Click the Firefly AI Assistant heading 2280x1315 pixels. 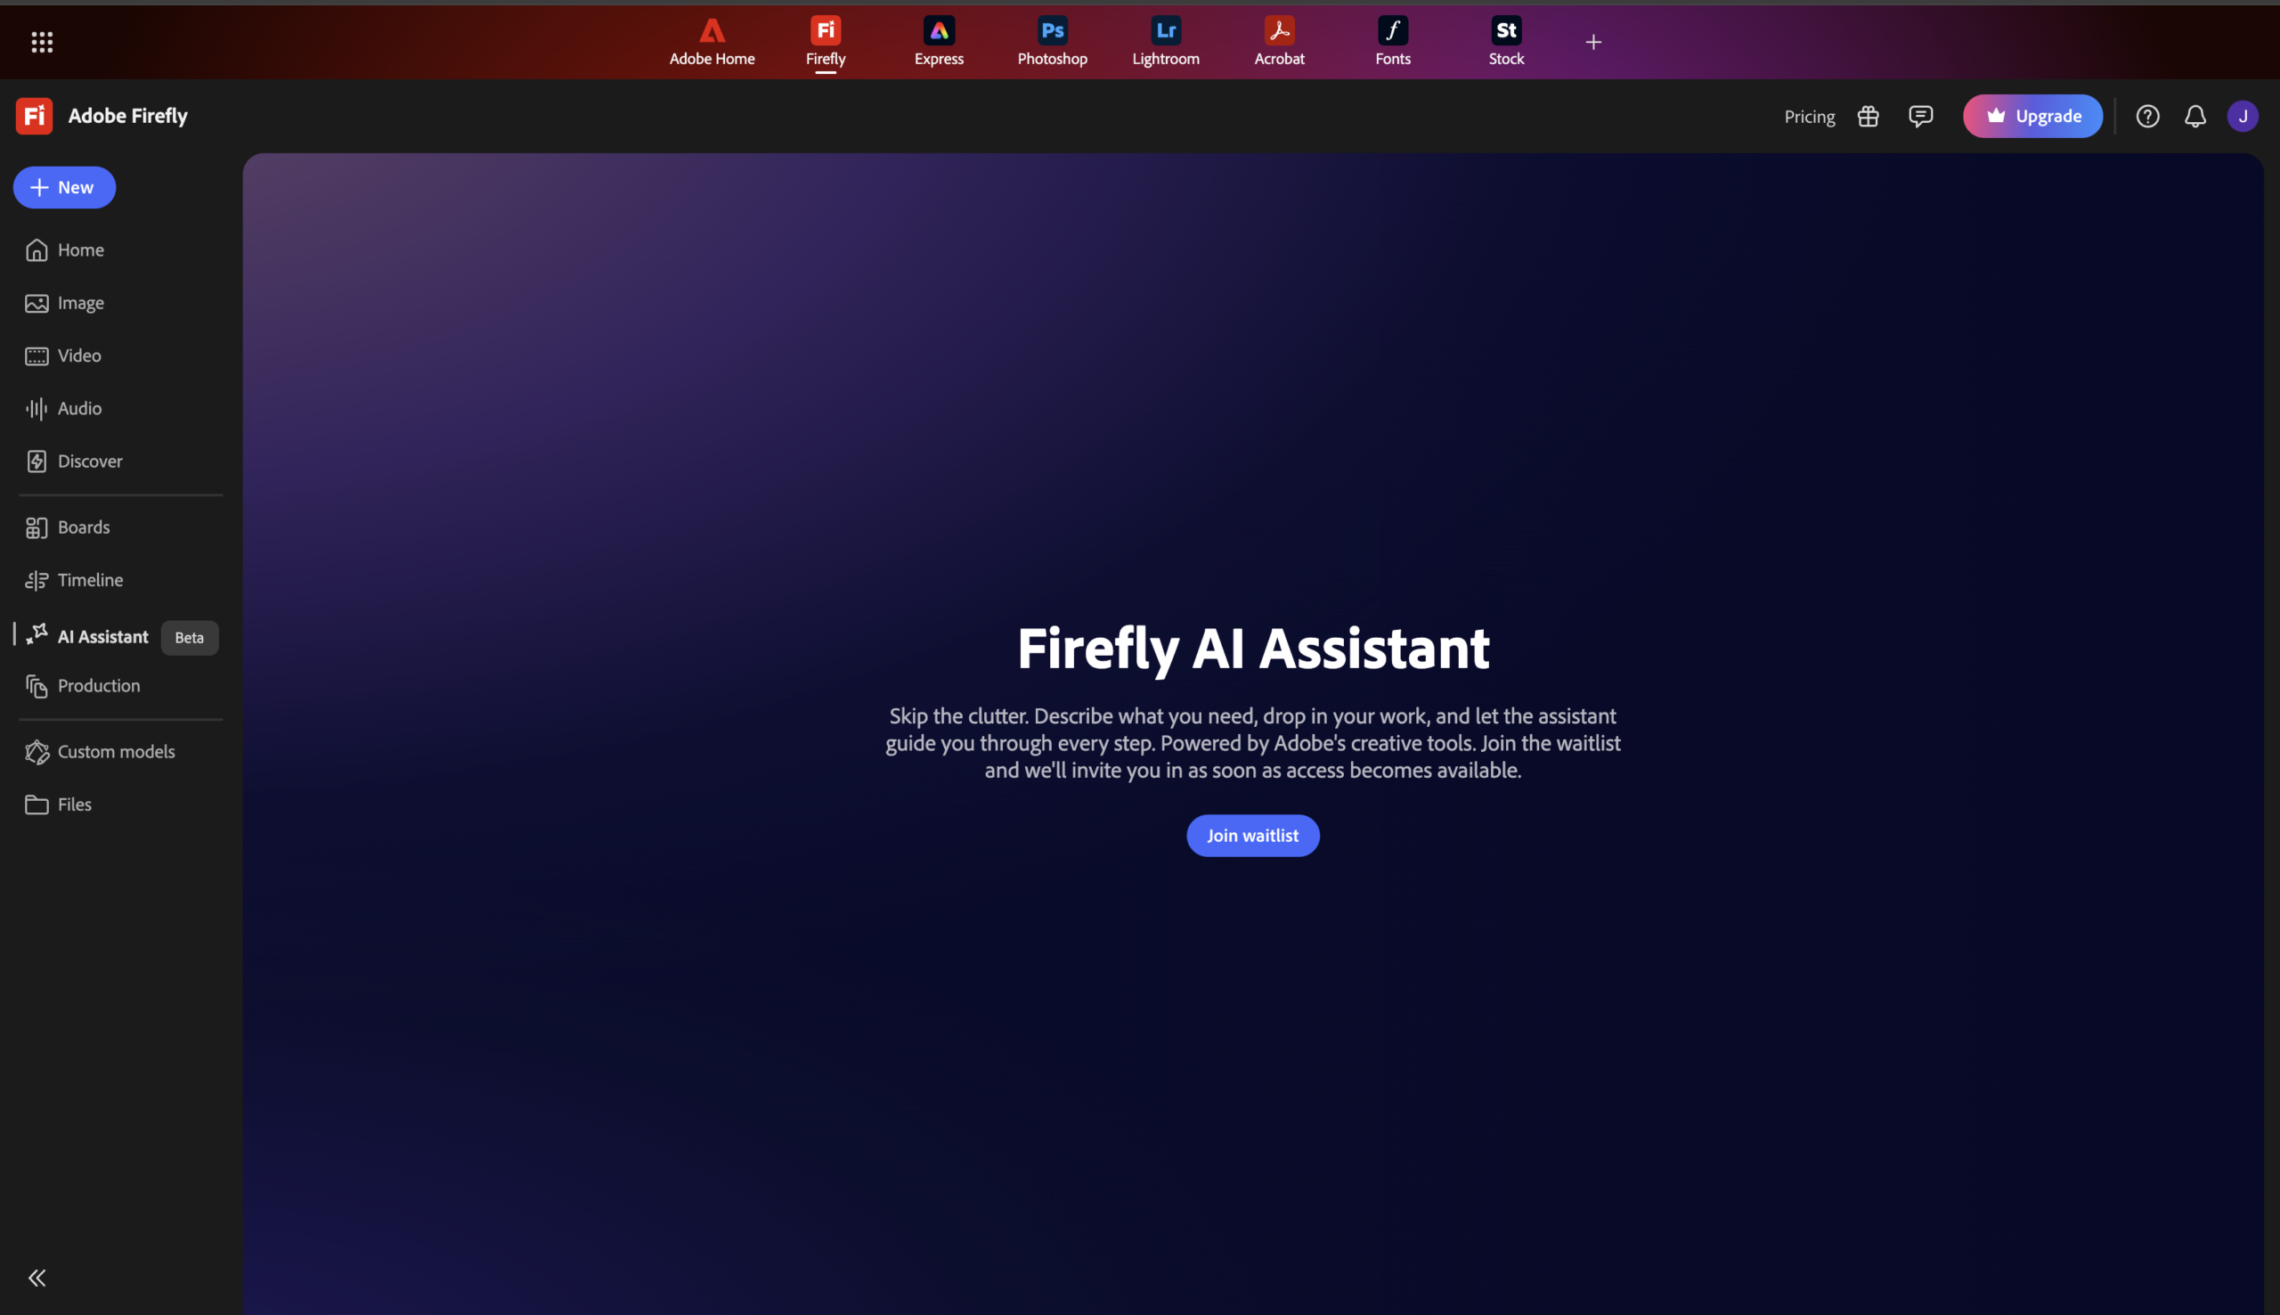click(x=1252, y=649)
